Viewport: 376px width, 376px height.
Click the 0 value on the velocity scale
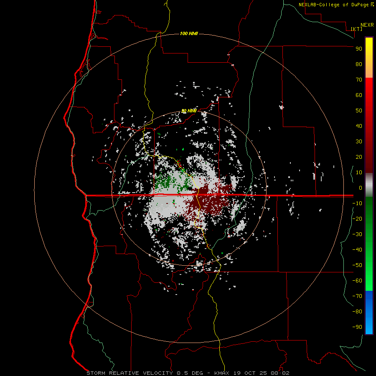361,188
